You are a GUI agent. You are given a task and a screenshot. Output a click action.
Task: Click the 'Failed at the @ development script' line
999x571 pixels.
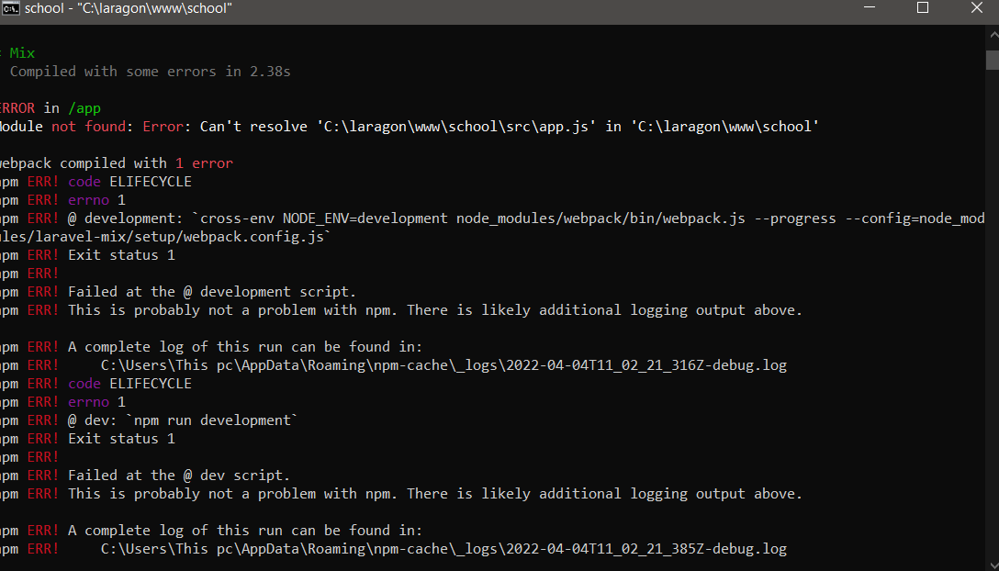tap(178, 292)
